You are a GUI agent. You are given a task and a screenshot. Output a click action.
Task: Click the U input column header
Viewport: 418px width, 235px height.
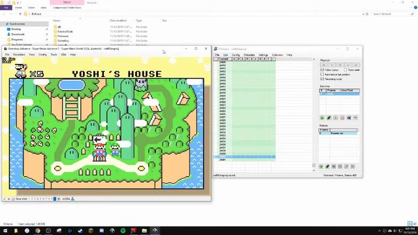(x=234, y=59)
